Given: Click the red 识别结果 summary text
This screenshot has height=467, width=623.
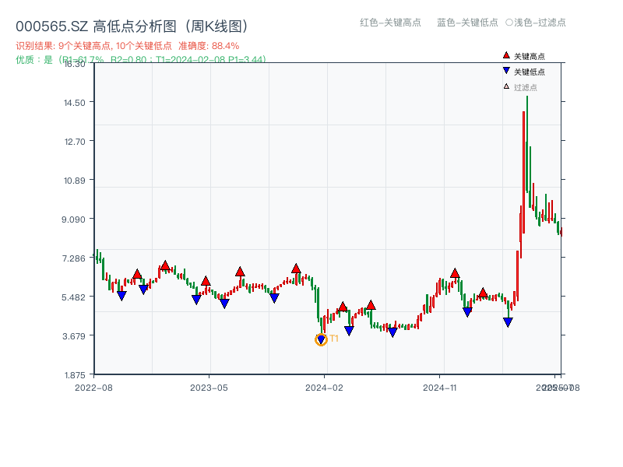Looking at the screenshot, I should pyautogui.click(x=128, y=46).
